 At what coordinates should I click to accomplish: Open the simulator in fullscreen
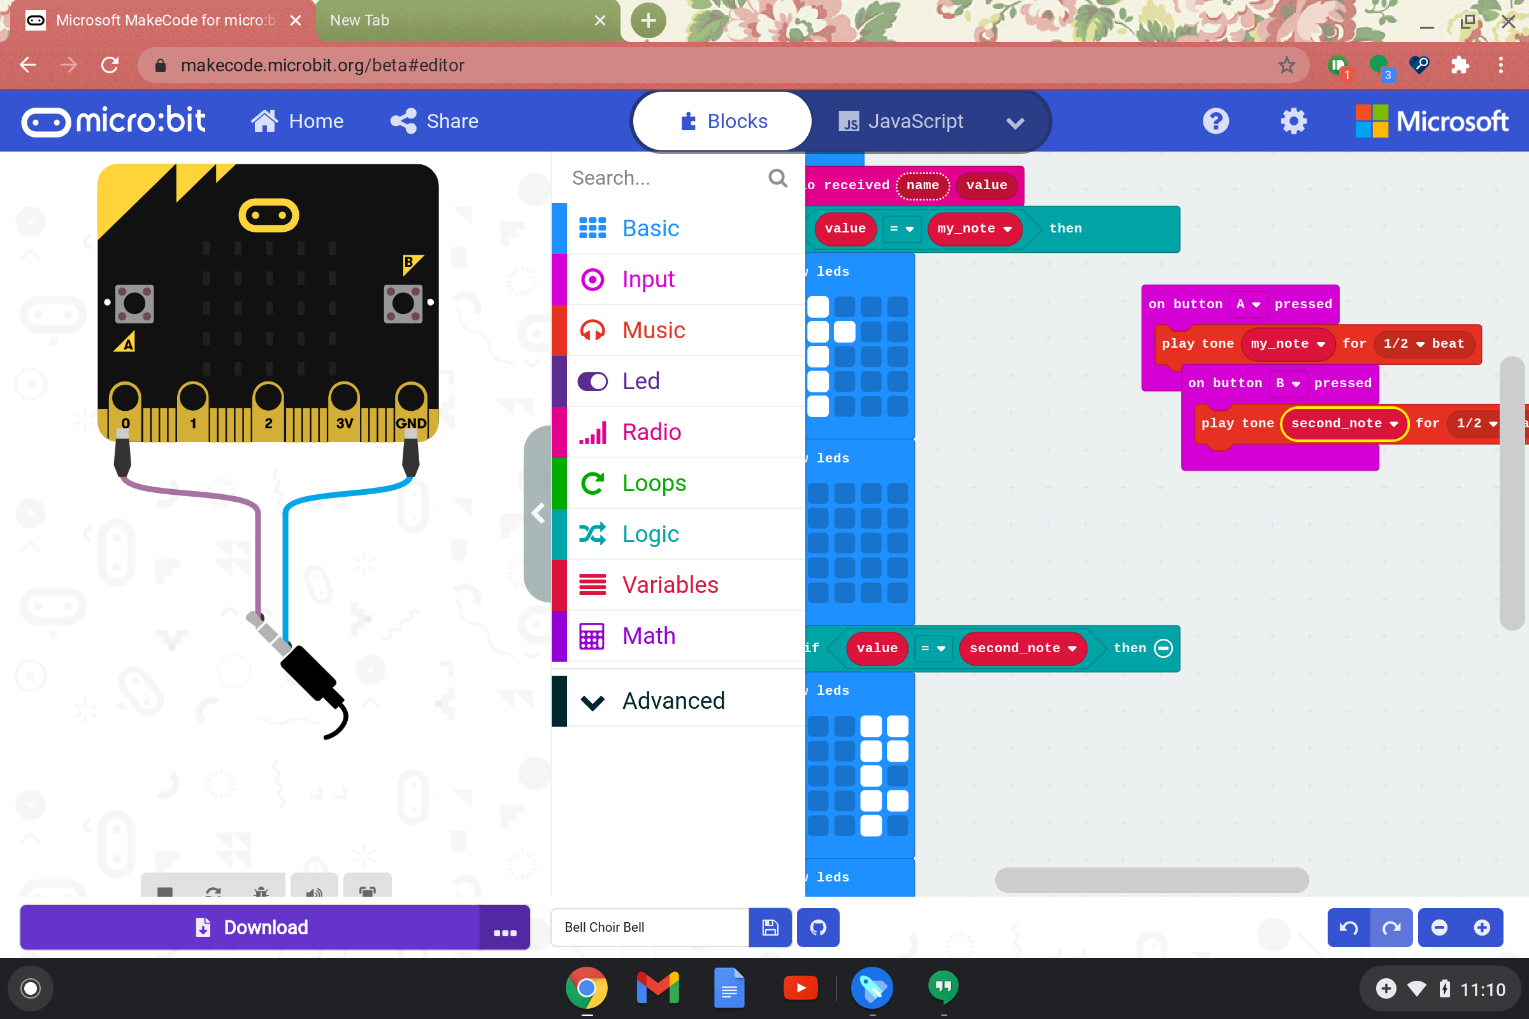click(x=367, y=892)
